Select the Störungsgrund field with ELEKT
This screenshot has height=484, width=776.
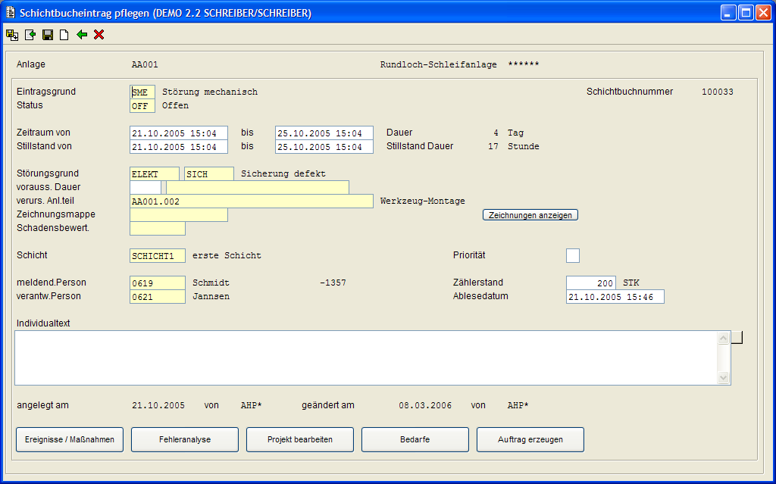[x=155, y=174]
